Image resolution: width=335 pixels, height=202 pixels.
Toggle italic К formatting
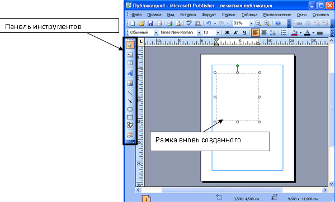[x=235, y=32]
